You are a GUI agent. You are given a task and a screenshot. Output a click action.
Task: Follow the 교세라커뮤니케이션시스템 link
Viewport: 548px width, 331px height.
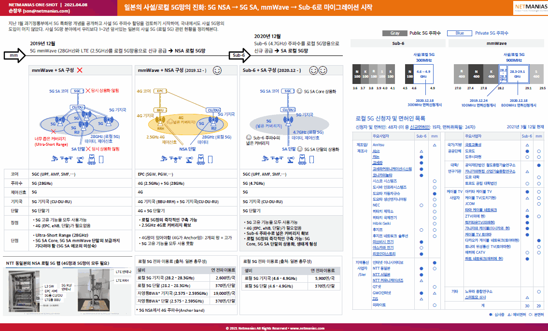click(392, 169)
